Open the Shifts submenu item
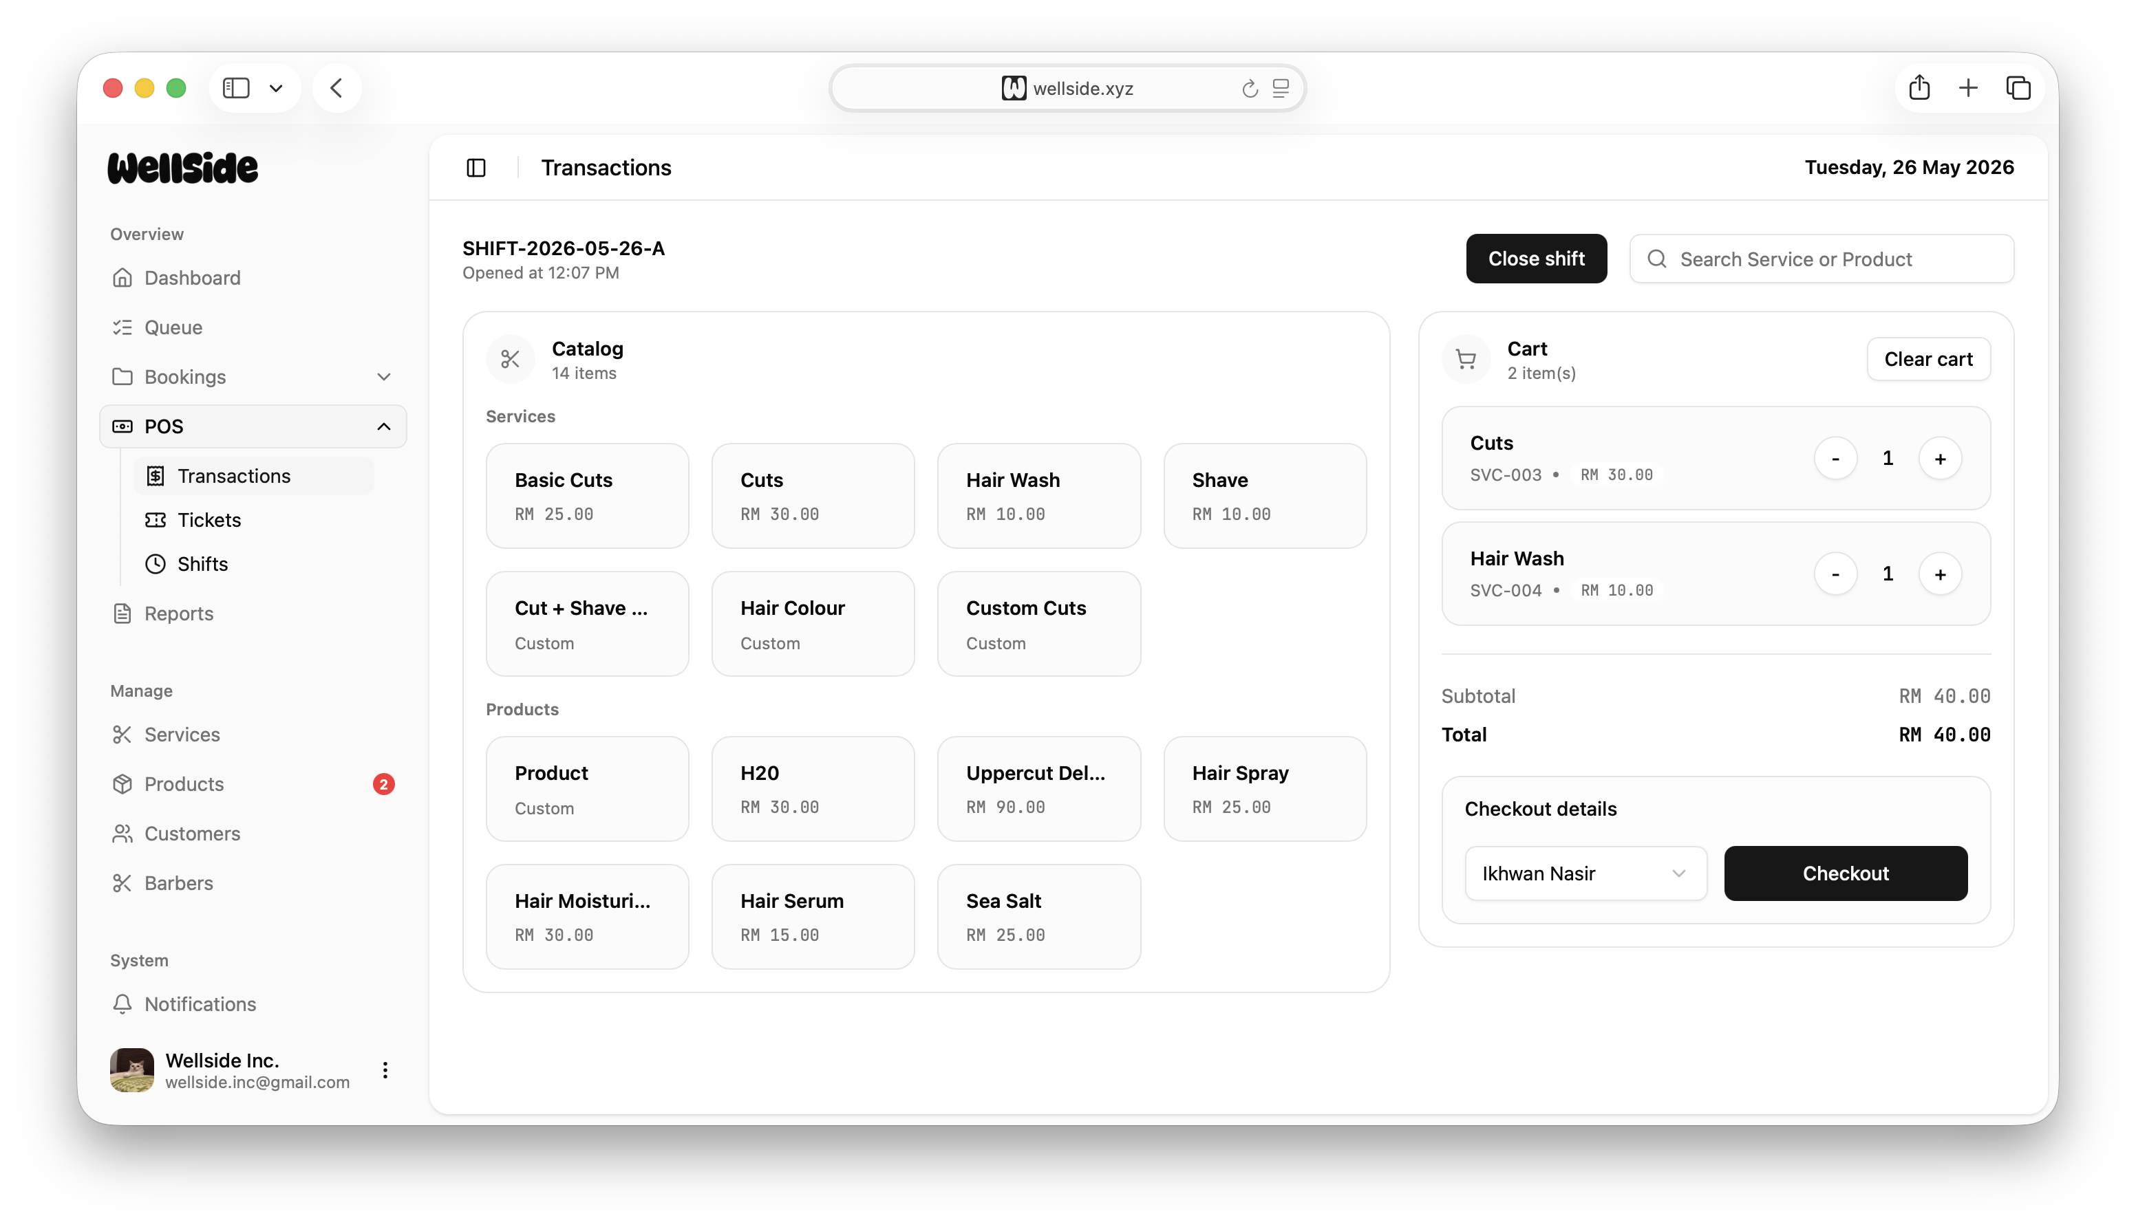2136x1227 pixels. tap(254, 564)
